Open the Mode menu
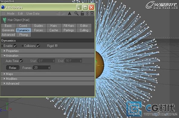The image size is (179, 118). (x=11, y=14)
